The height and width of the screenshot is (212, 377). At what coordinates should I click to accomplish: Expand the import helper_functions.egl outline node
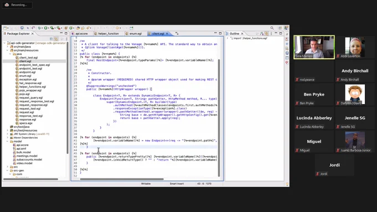tap(227, 38)
